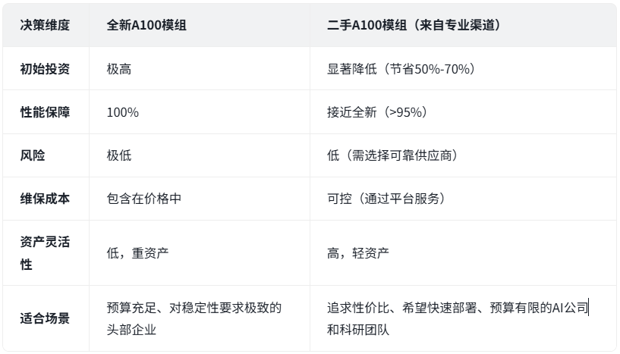Select the 性能保障 row label
Image resolution: width=620 pixels, height=354 pixels.
point(45,112)
